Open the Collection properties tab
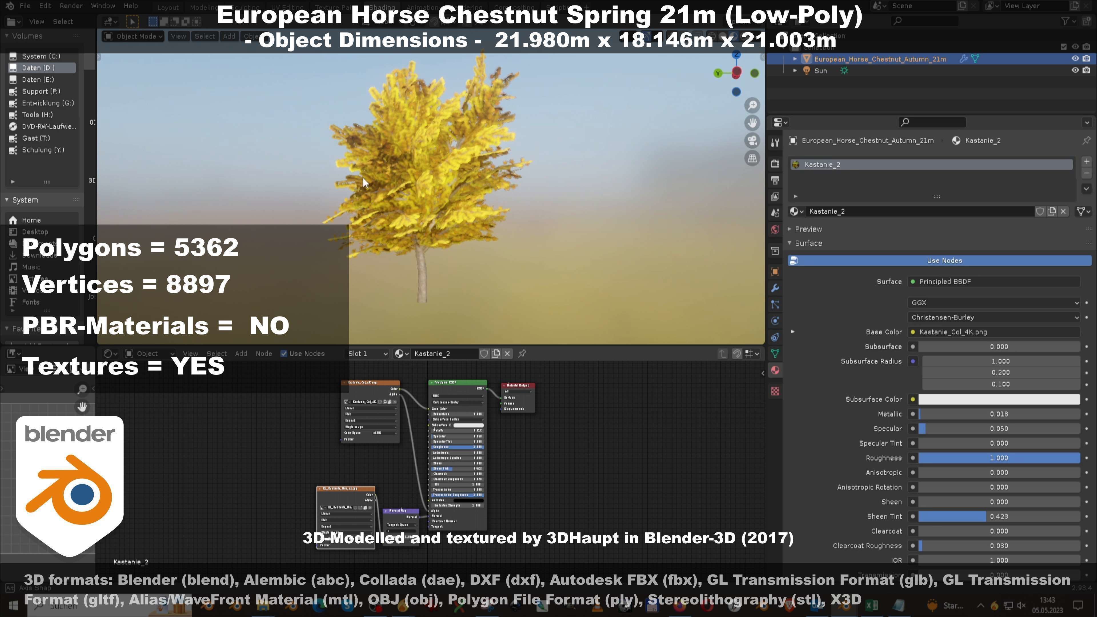This screenshot has height=617, width=1097. (x=775, y=251)
